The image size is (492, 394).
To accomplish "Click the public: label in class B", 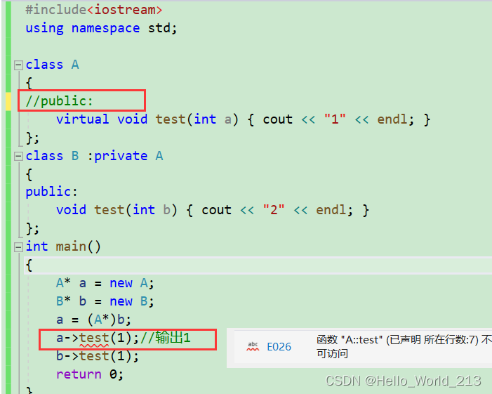I will (51, 192).
